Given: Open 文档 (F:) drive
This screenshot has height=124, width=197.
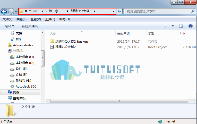Looking at the screenshot, I should pos(21,75).
